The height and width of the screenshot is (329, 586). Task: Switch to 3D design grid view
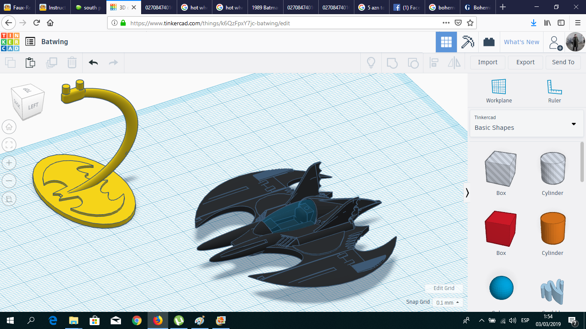(446, 42)
